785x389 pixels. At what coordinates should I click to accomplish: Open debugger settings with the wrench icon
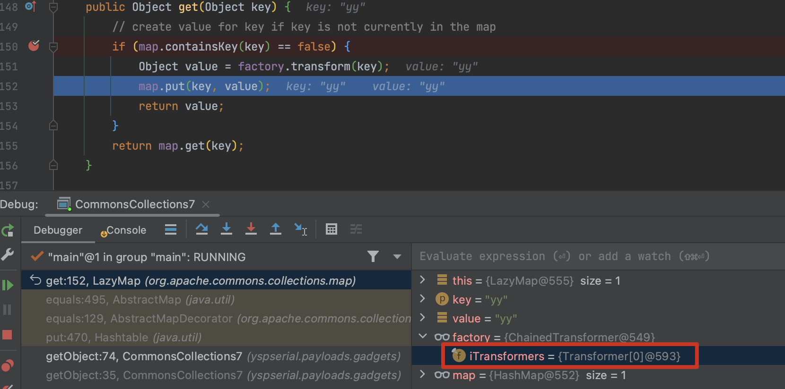tap(8, 254)
